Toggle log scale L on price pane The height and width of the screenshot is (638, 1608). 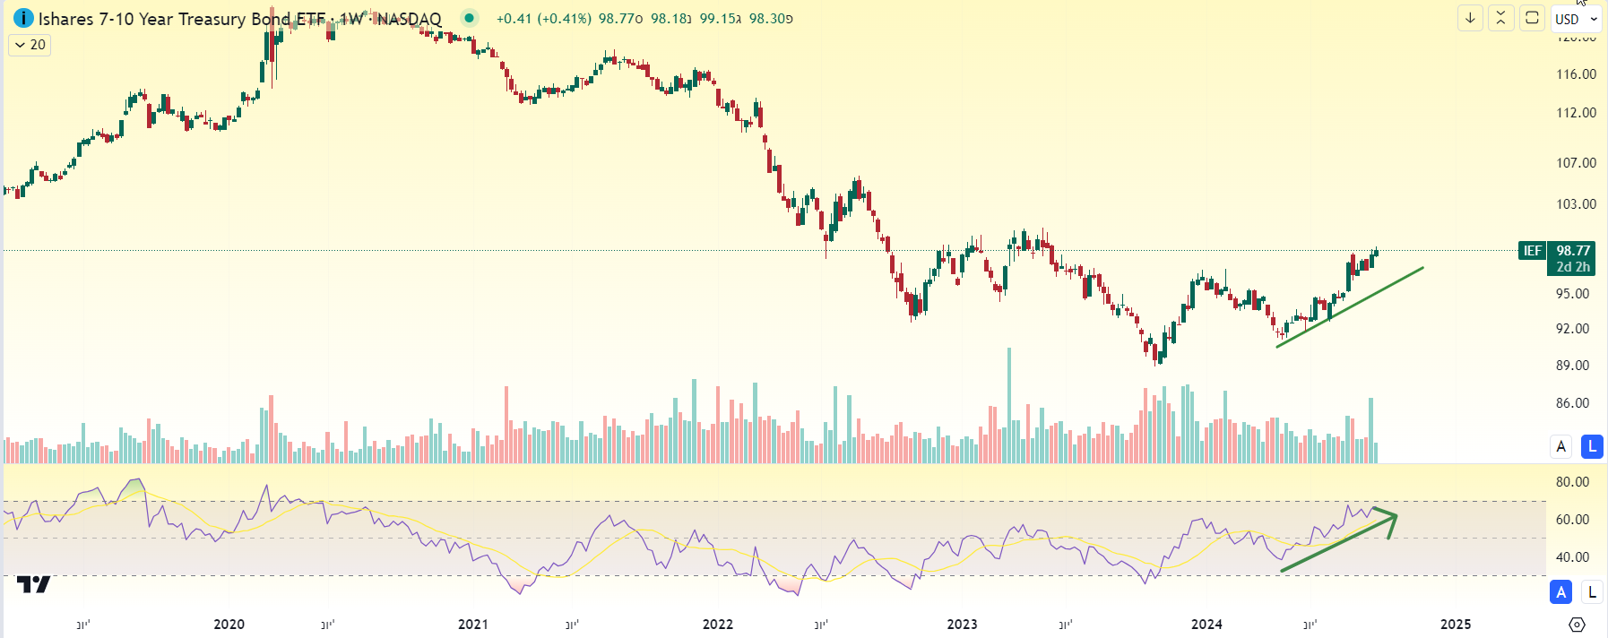click(1592, 446)
